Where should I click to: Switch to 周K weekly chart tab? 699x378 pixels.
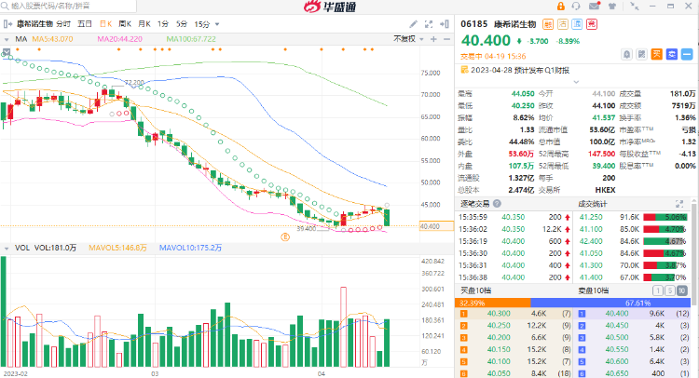125,24
